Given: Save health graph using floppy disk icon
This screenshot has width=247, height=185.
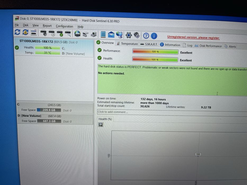Looking at the screenshot, I should (101, 125).
